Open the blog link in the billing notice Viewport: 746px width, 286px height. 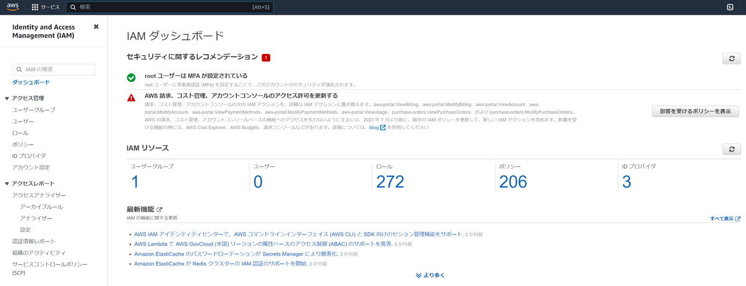click(374, 127)
